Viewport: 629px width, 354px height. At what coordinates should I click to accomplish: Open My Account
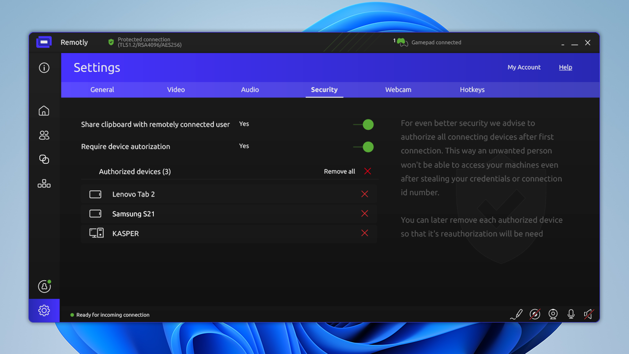click(x=524, y=67)
